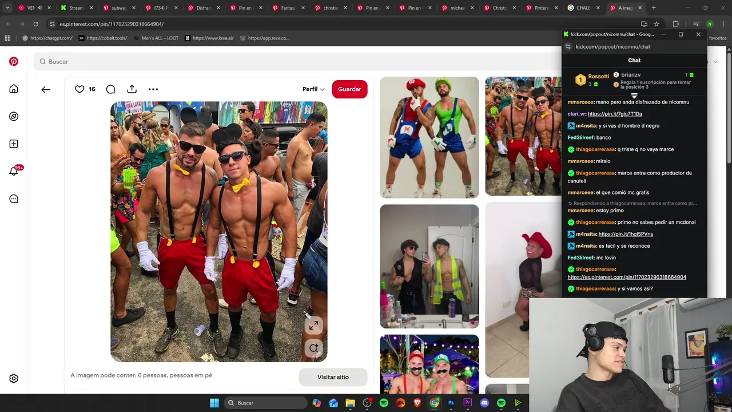Click the Chat header in Kick popout
Image resolution: width=732 pixels, height=412 pixels.
point(634,60)
